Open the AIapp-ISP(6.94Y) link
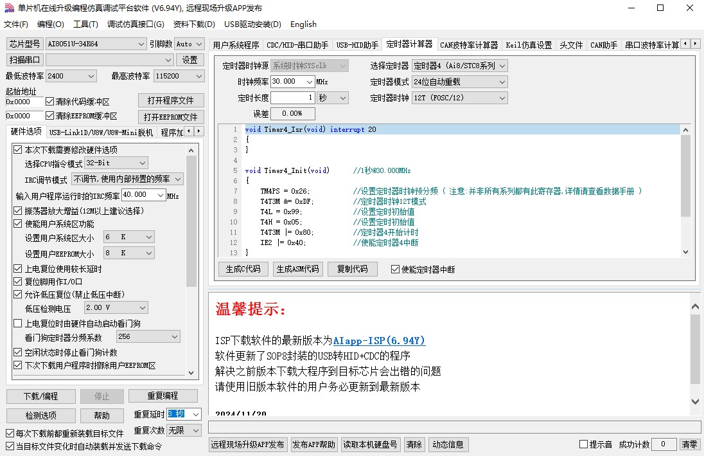704x456 pixels. click(379, 341)
